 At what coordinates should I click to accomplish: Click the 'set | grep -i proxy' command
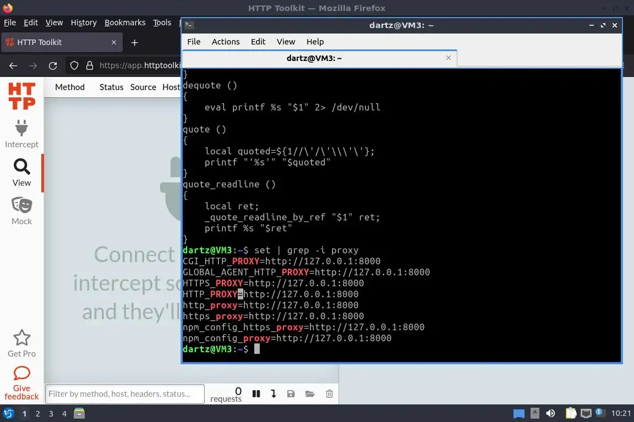(306, 251)
